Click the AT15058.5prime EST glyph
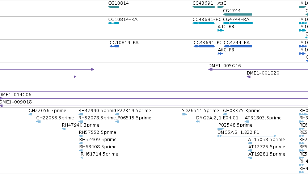The width and height of the screenshot is (308, 174). coord(250,143)
